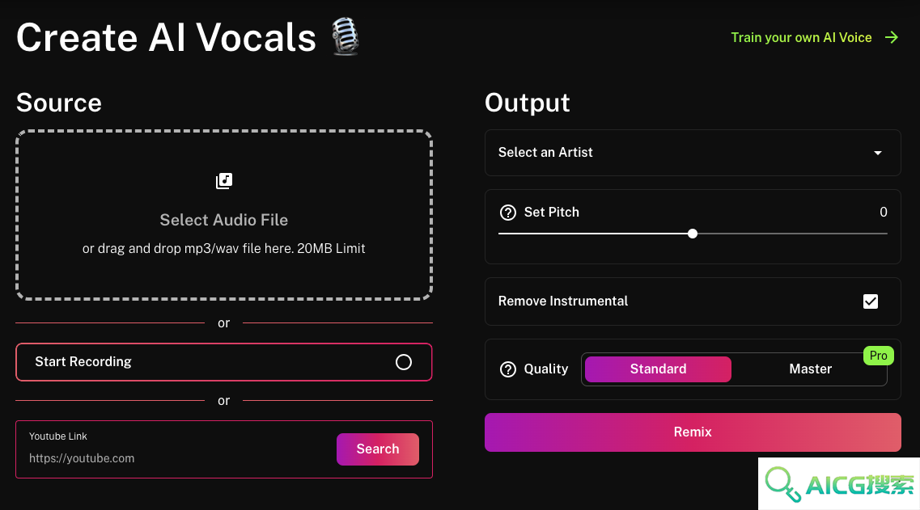Viewport: 920px width, 510px height.
Task: Select Standard quality option
Action: 659,369
